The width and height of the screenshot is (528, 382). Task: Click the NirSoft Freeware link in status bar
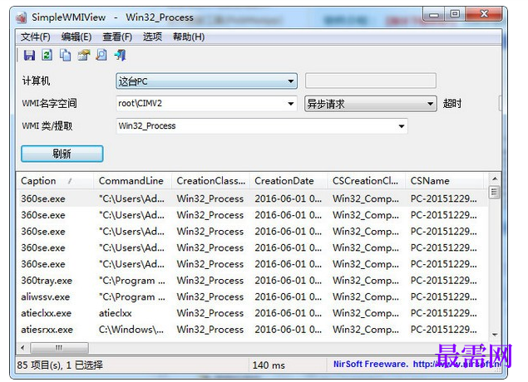pyautogui.click(x=417, y=365)
